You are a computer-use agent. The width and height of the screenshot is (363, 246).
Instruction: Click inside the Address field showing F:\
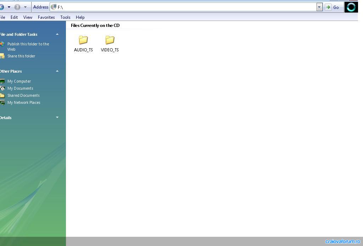[x=183, y=7]
